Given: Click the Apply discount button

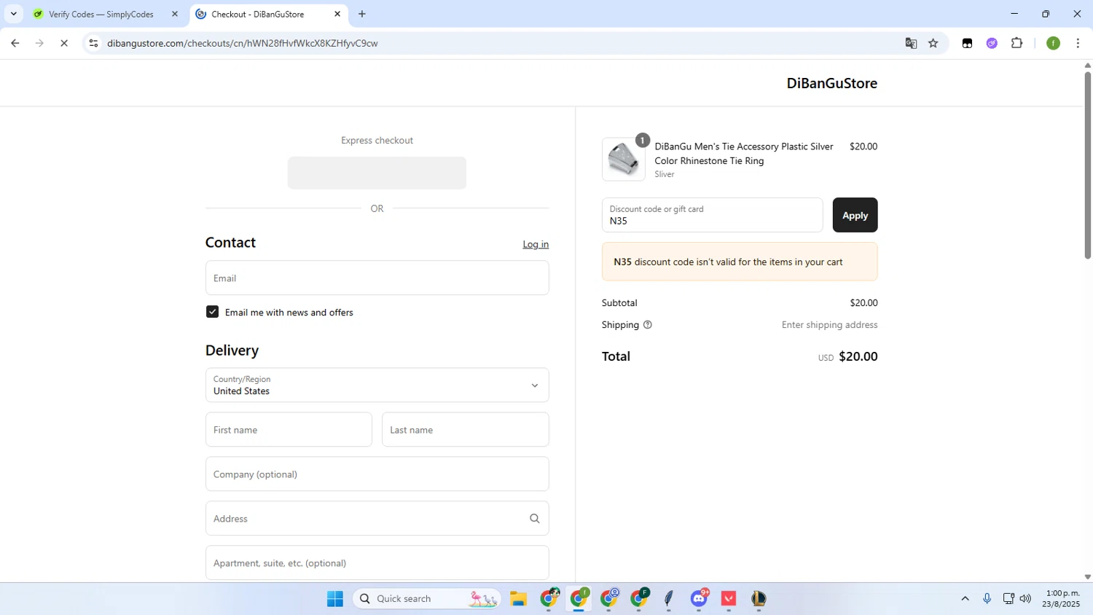Looking at the screenshot, I should point(855,215).
